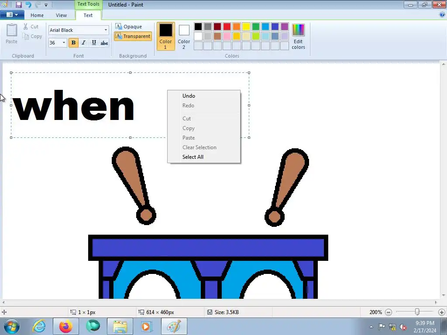This screenshot has width=447, height=335.
Task: Open the Paint application menu button
Action: pyautogui.click(x=12, y=15)
